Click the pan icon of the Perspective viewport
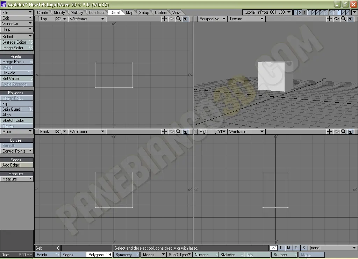This screenshot has height=259, width=358. click(x=329, y=19)
